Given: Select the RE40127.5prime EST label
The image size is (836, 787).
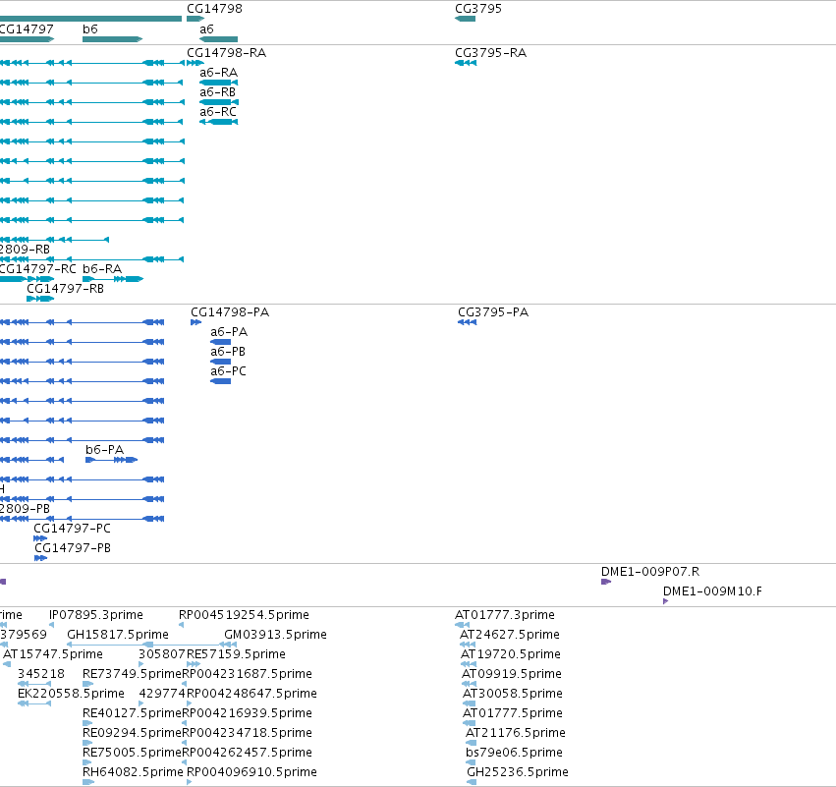Looking at the screenshot, I should click(133, 713).
